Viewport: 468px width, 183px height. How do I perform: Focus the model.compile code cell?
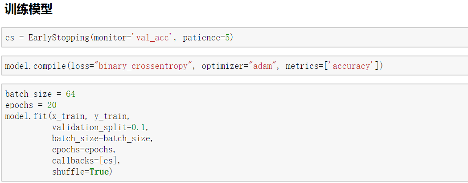click(423, 66)
